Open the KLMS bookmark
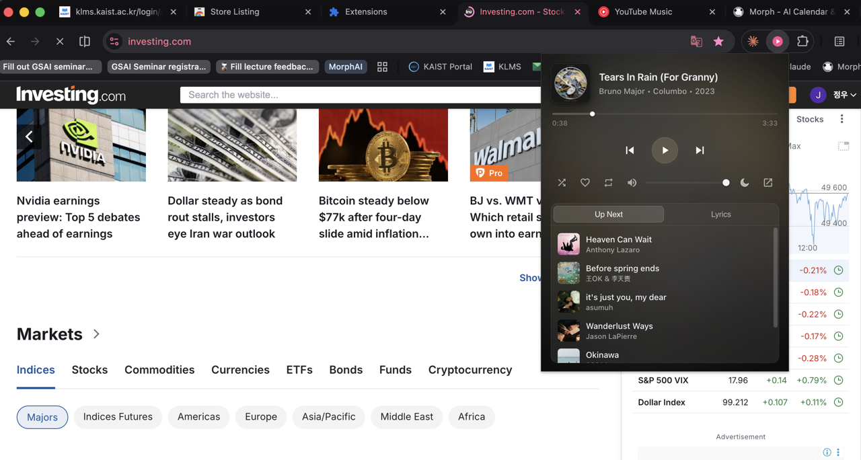This screenshot has width=861, height=460. point(502,67)
